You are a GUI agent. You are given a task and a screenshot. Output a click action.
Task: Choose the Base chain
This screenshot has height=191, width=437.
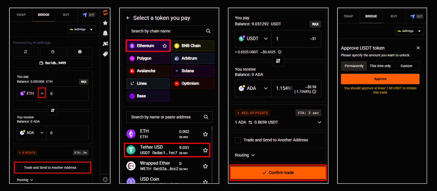(148, 96)
